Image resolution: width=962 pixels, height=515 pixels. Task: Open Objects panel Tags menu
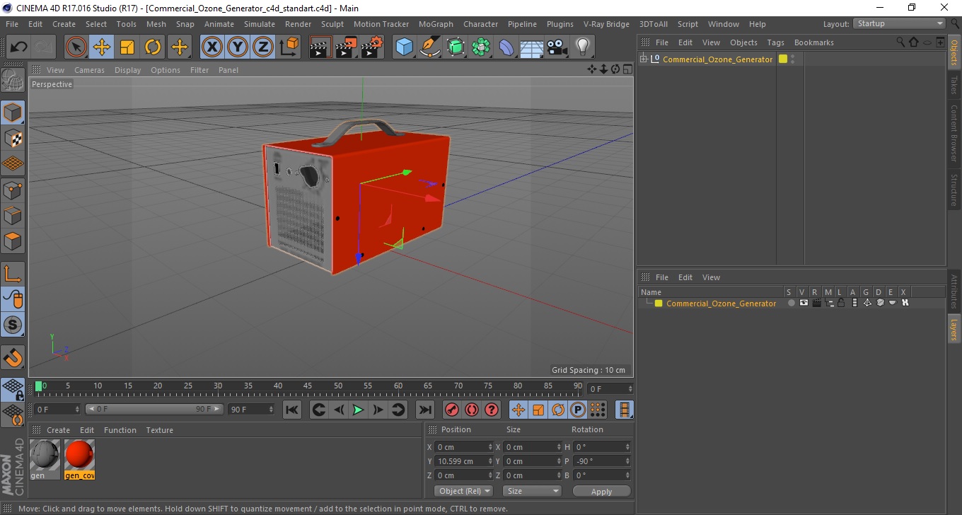click(775, 42)
